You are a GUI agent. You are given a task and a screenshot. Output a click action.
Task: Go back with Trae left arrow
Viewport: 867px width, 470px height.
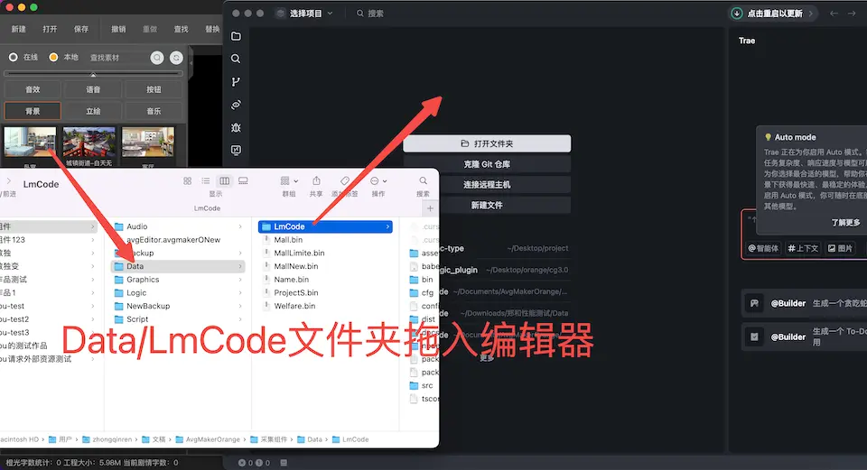click(834, 14)
